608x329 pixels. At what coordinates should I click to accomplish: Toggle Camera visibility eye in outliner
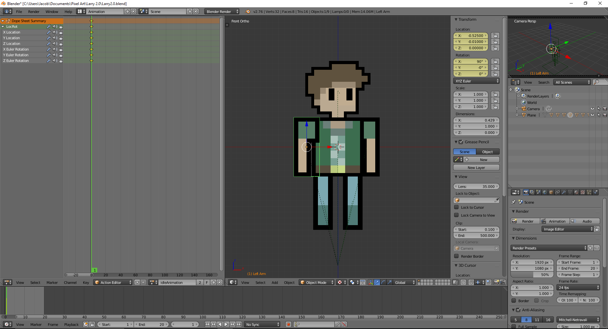(x=592, y=109)
